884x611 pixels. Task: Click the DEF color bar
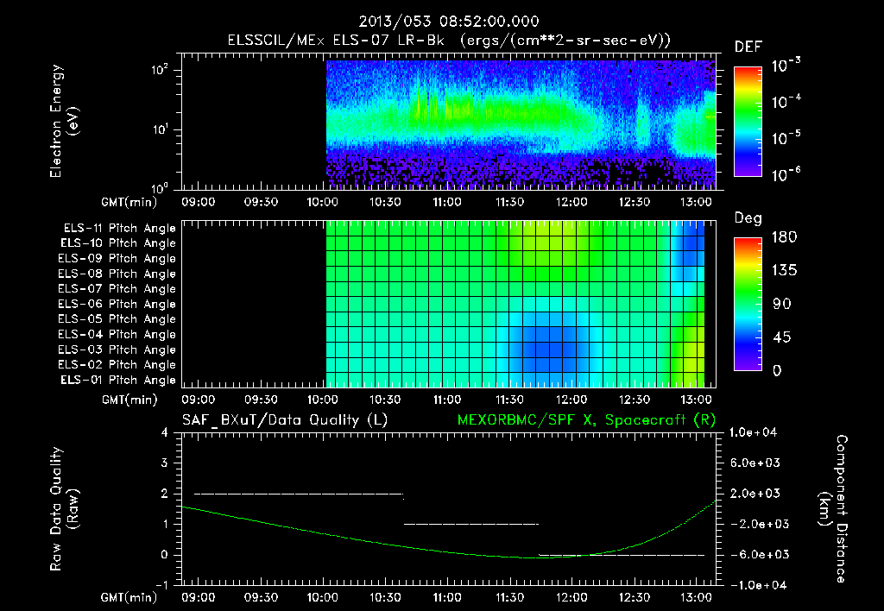(748, 122)
